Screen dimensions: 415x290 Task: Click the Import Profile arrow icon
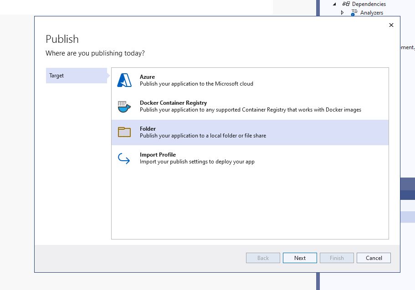click(124, 158)
